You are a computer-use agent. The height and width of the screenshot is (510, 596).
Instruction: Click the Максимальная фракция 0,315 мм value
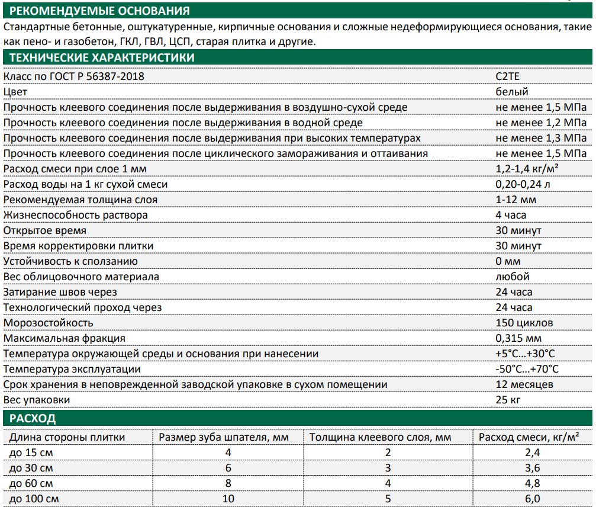518,338
